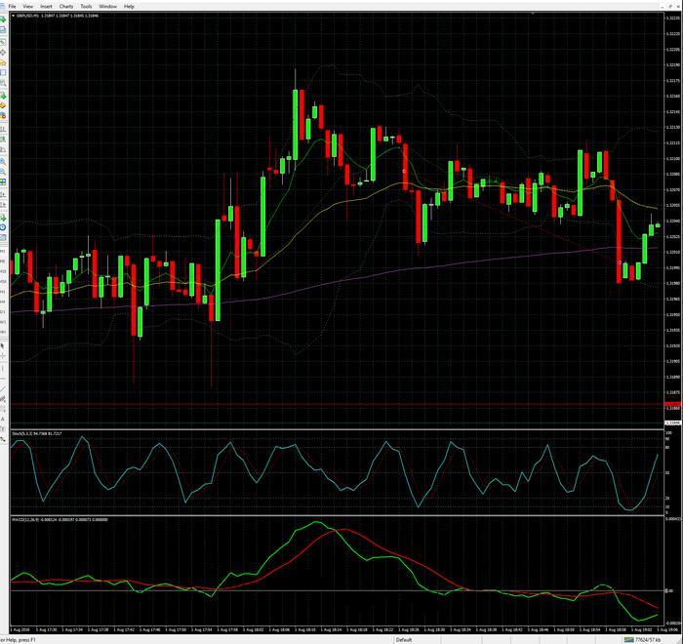Select the D1 timeframe button

click(3, 312)
